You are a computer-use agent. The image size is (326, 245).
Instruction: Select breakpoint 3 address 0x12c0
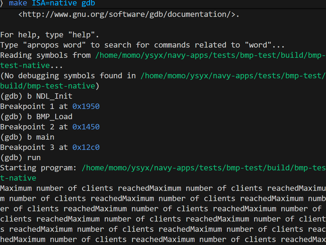click(x=86, y=147)
